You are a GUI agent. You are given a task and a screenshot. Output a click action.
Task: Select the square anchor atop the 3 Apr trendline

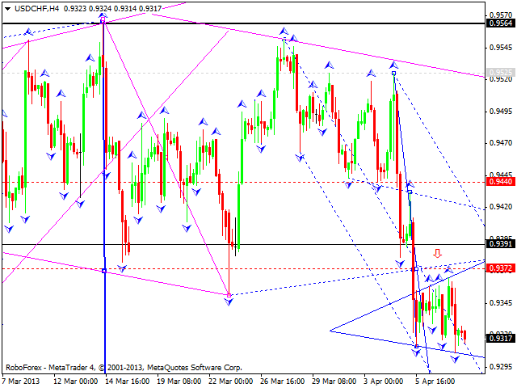click(x=394, y=73)
